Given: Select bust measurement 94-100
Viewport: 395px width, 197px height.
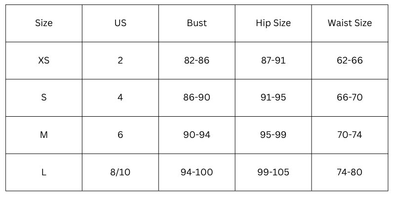Looking at the screenshot, I should (x=197, y=172).
